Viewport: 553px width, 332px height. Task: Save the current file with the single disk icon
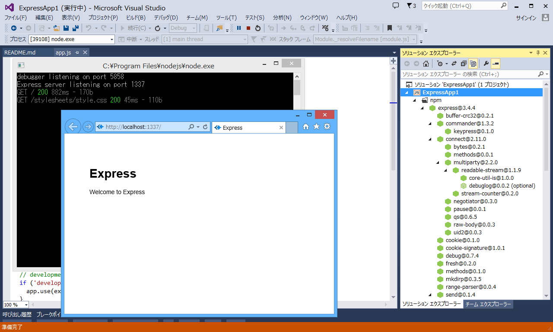click(66, 28)
